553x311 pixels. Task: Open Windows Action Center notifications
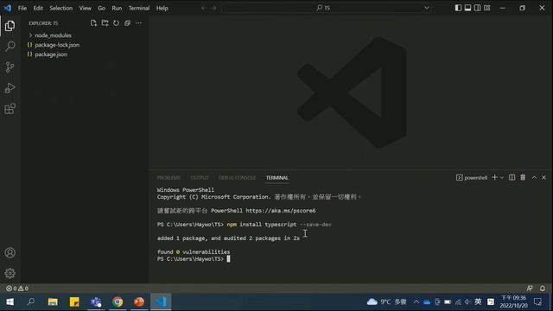pyautogui.click(x=537, y=301)
